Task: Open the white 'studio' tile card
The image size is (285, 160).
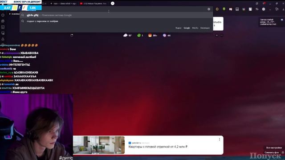Action: pyautogui.click(x=218, y=24)
